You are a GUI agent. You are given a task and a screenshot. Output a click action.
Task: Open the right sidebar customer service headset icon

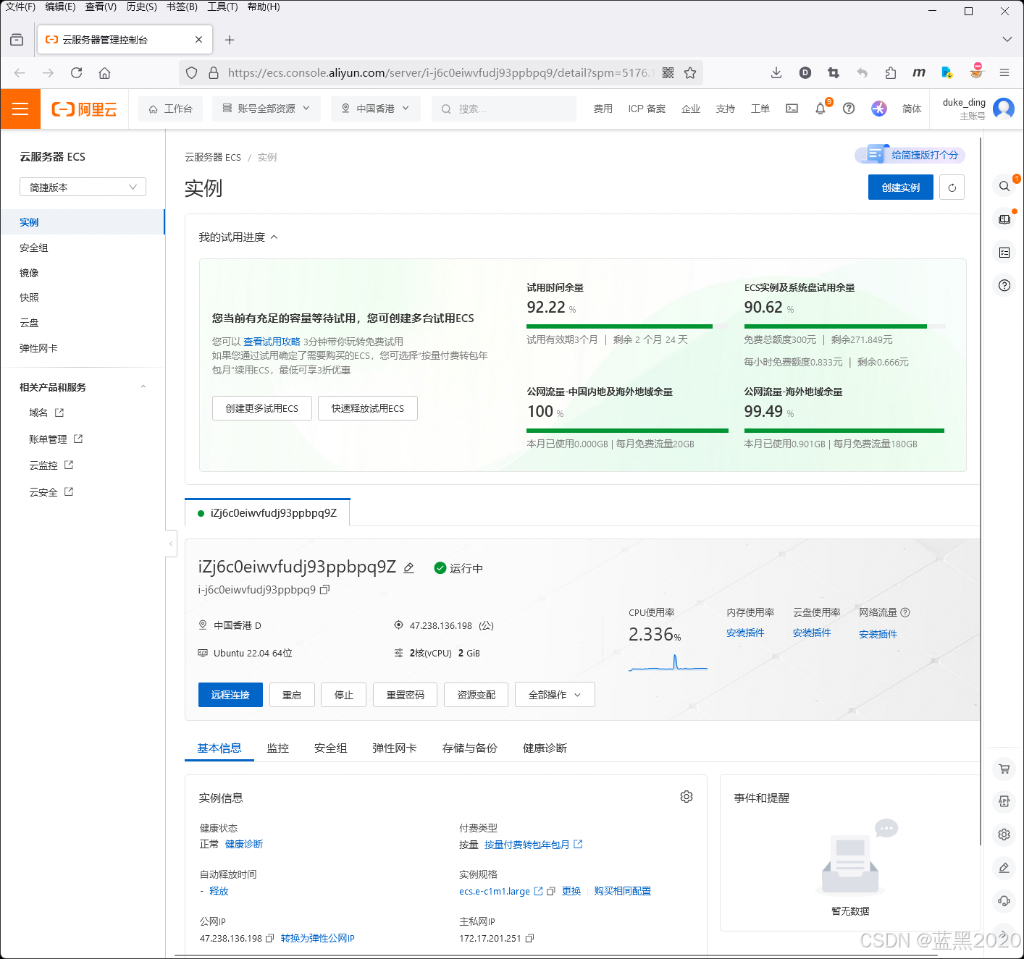point(1004,900)
